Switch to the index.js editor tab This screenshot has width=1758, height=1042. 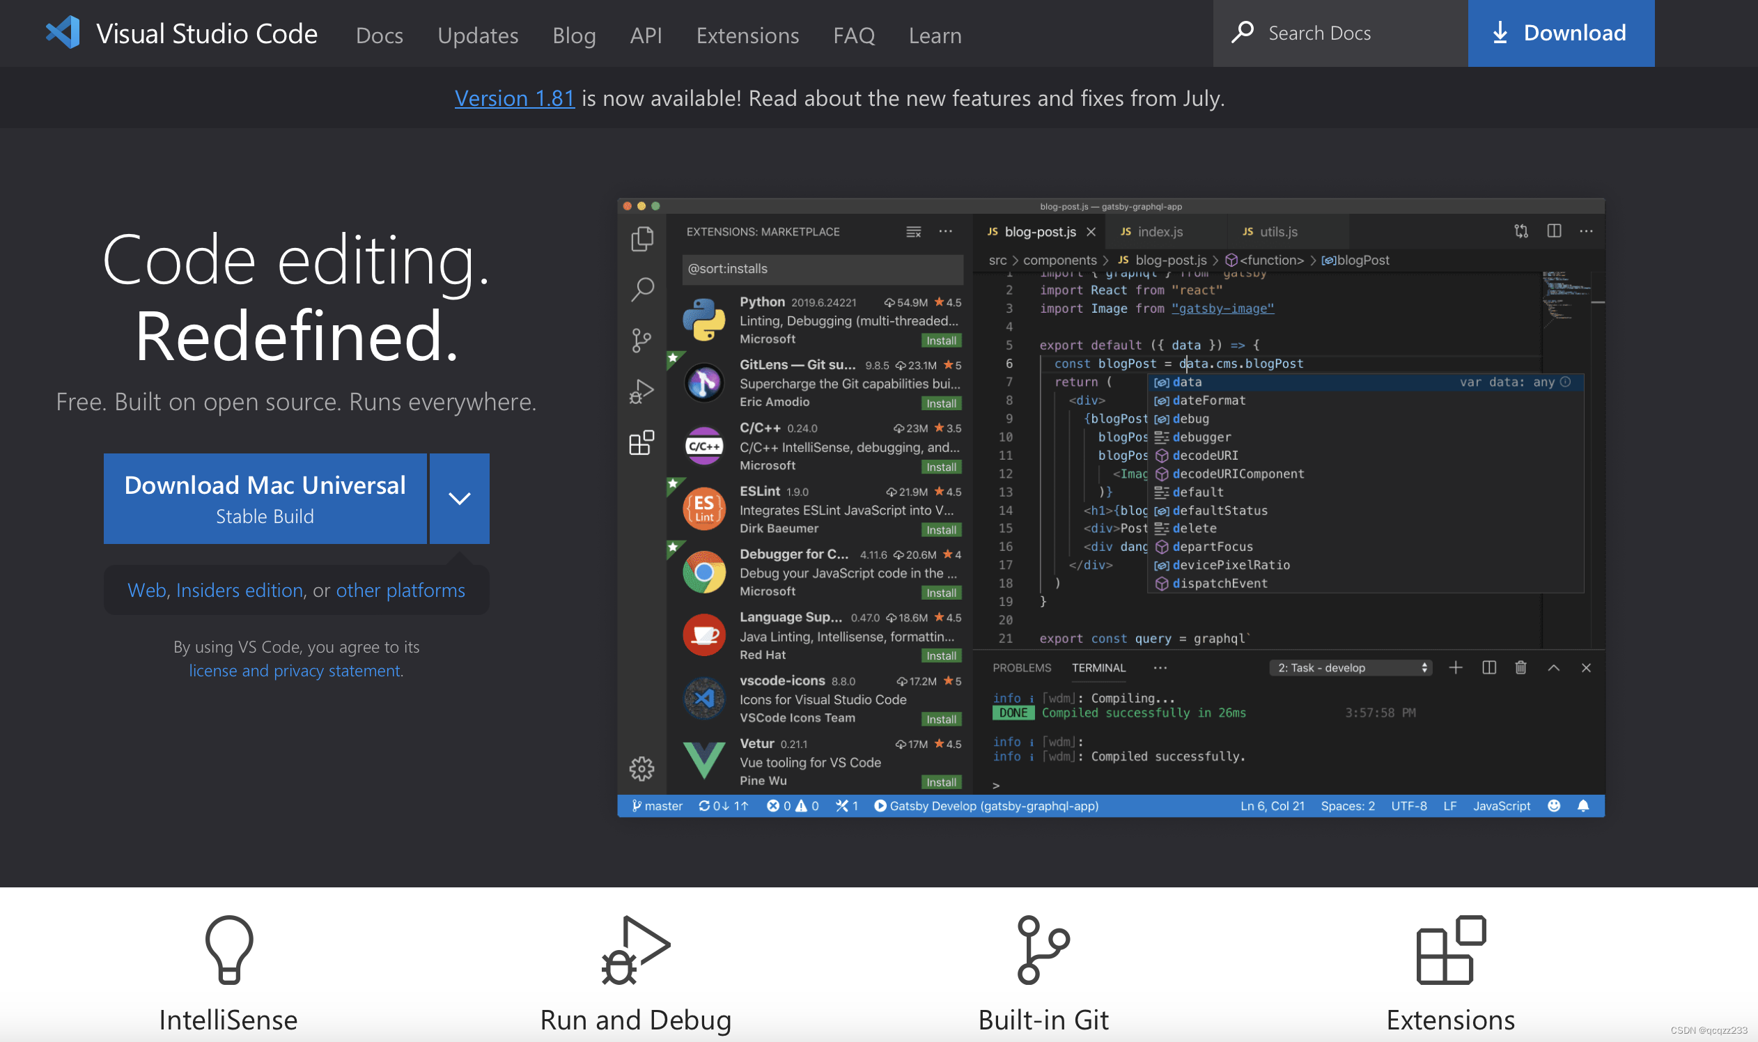click(1159, 232)
